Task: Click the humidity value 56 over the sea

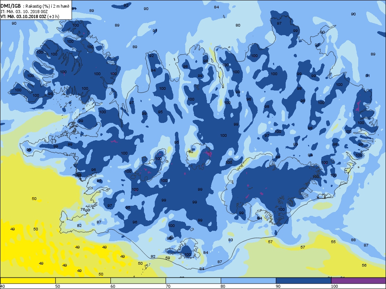Action: (x=364, y=265)
